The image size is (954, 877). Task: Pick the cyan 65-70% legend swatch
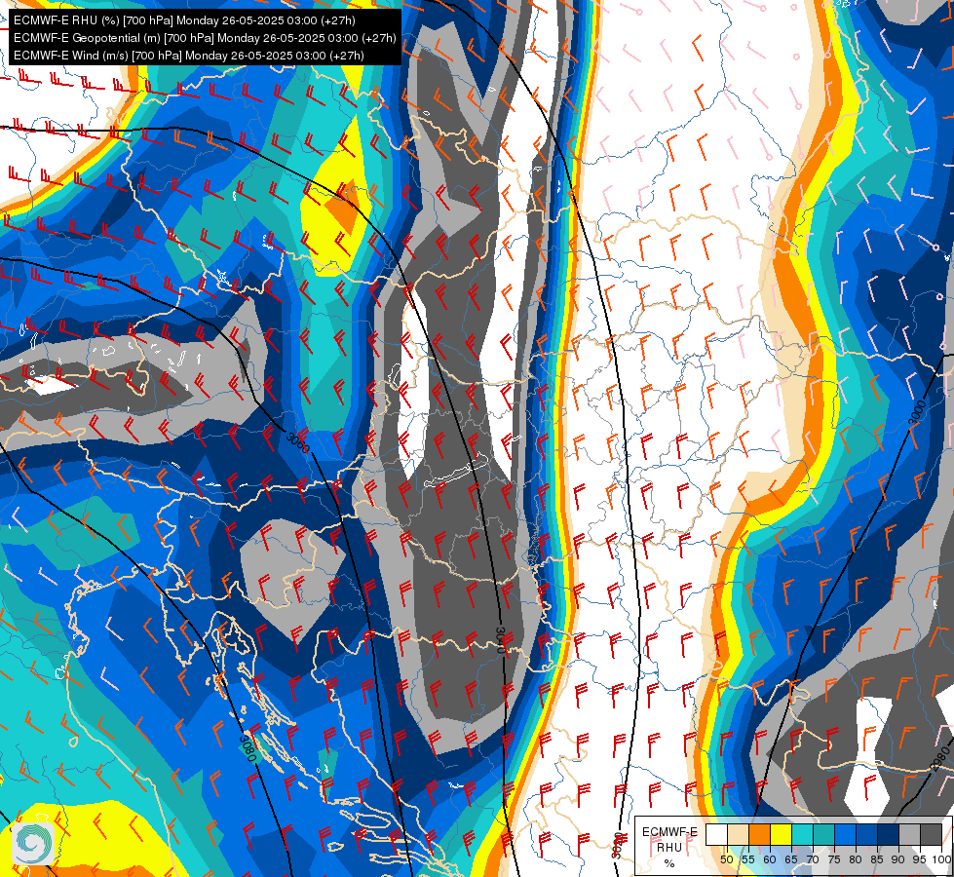click(802, 834)
